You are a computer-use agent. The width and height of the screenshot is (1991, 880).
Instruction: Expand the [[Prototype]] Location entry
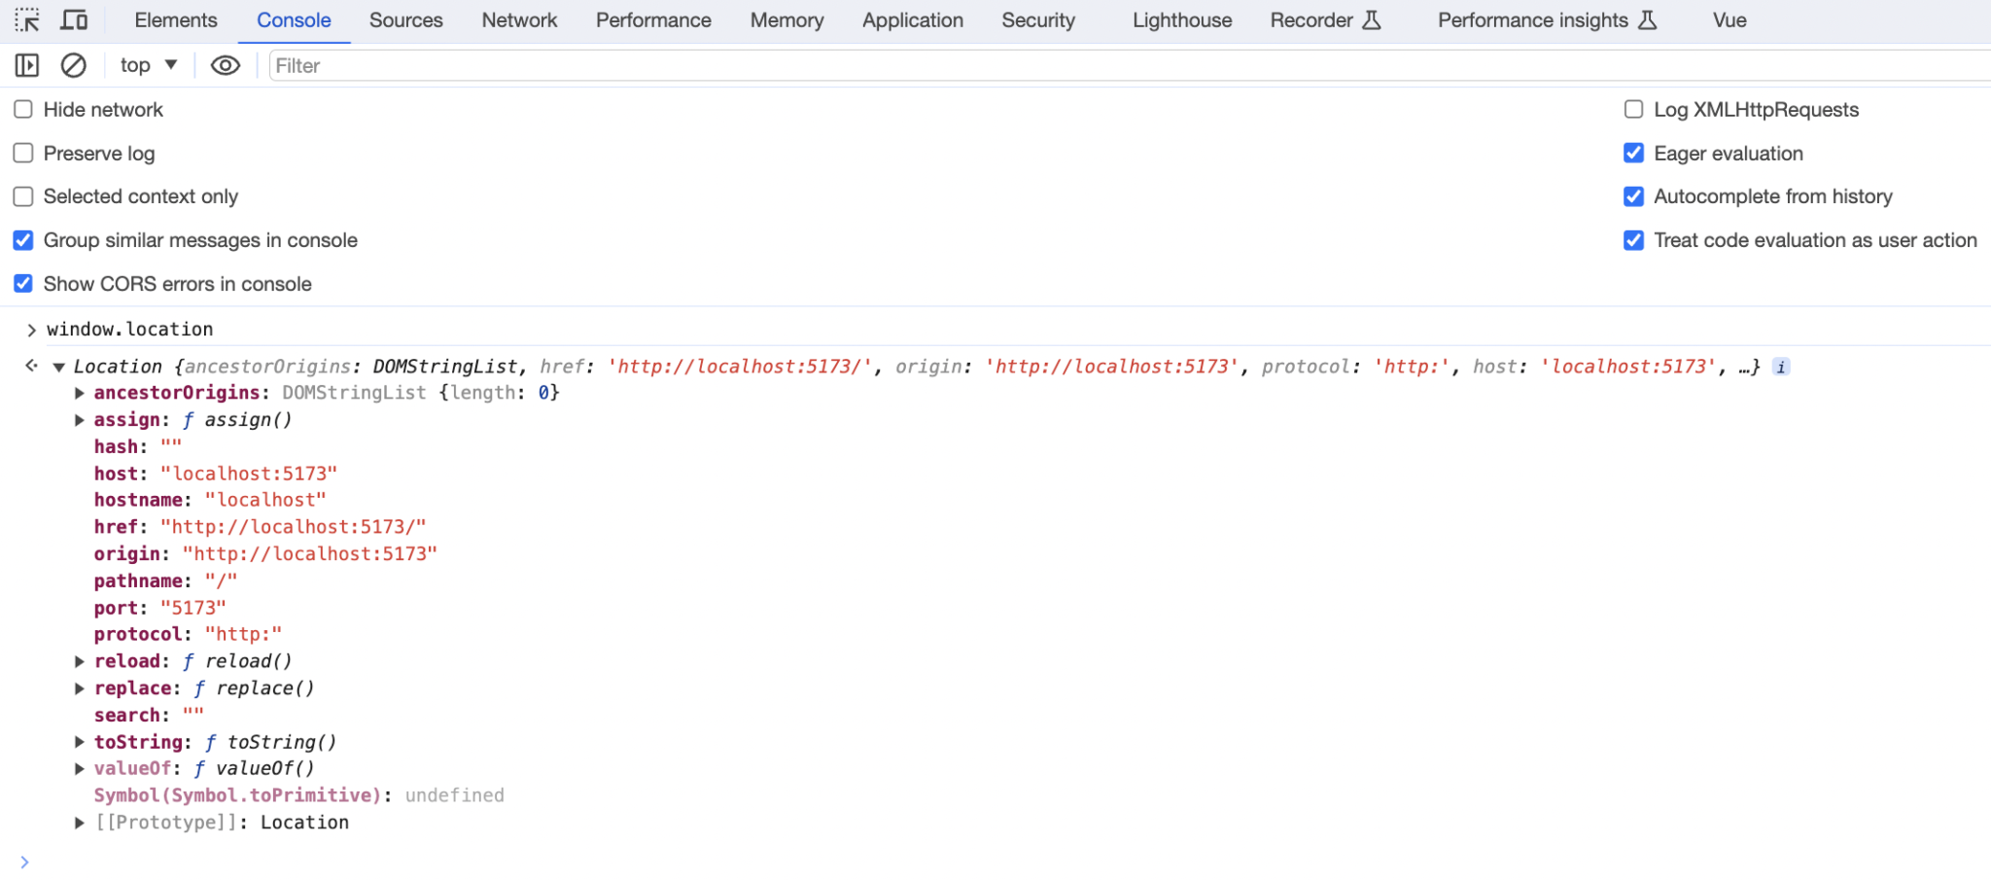79,822
